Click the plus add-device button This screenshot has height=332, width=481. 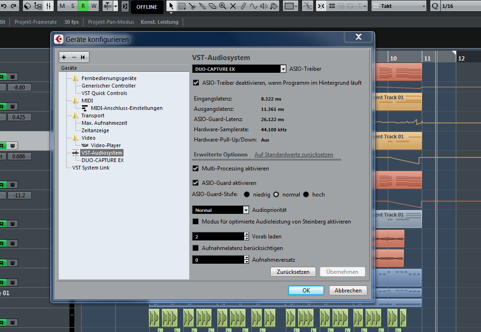point(64,57)
